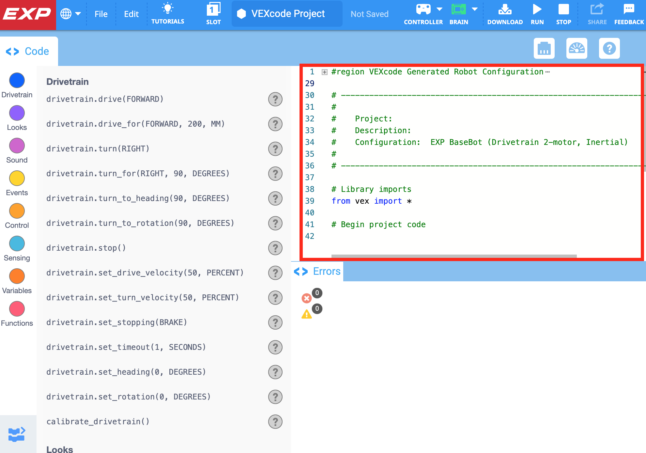Open the Slot selection
The height and width of the screenshot is (453, 646).
pos(214,13)
